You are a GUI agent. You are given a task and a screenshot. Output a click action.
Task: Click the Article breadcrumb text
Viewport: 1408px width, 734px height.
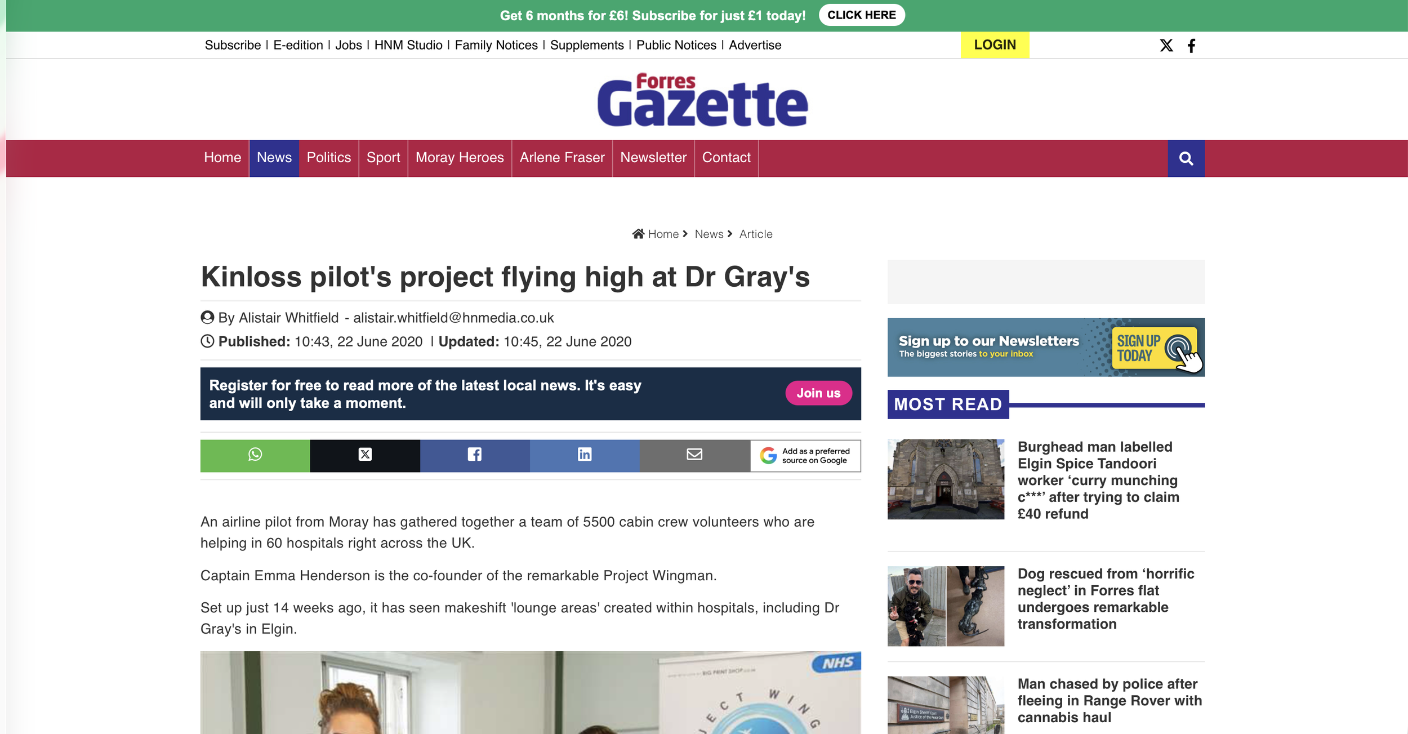point(756,234)
